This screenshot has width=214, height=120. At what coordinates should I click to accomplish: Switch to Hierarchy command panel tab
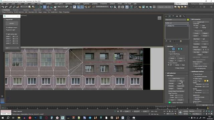click(173, 16)
